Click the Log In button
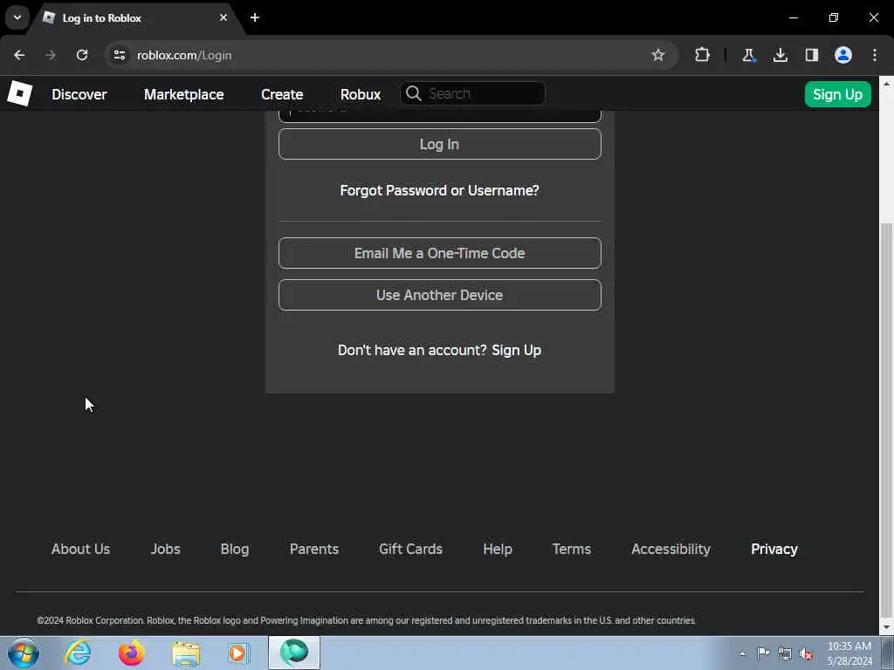Viewport: 894px width, 670px height. pos(440,144)
